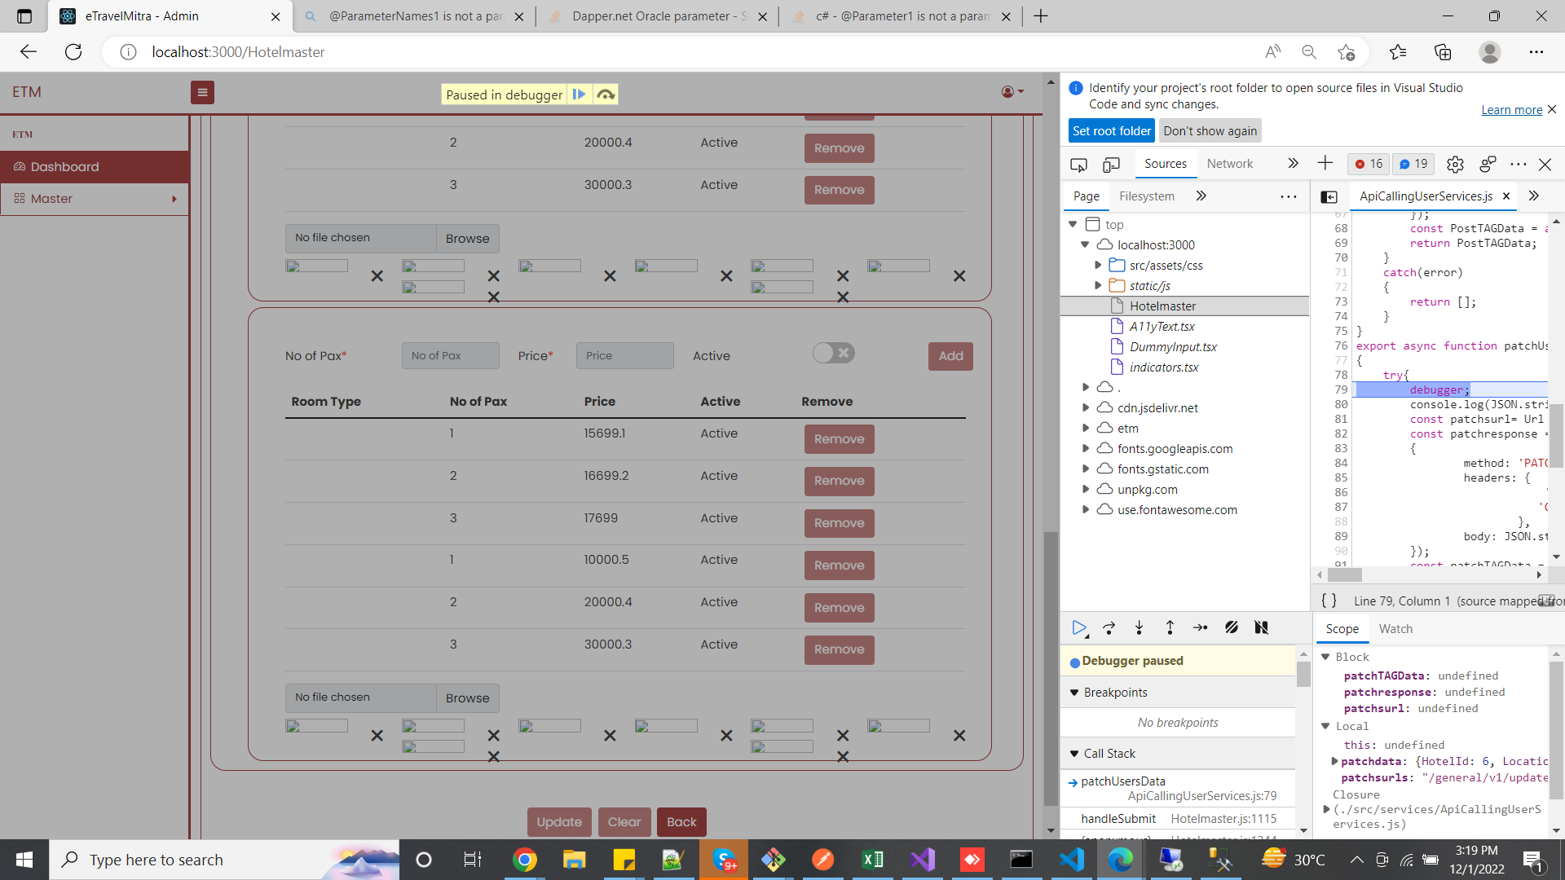Click the Set root folder button

(x=1111, y=131)
